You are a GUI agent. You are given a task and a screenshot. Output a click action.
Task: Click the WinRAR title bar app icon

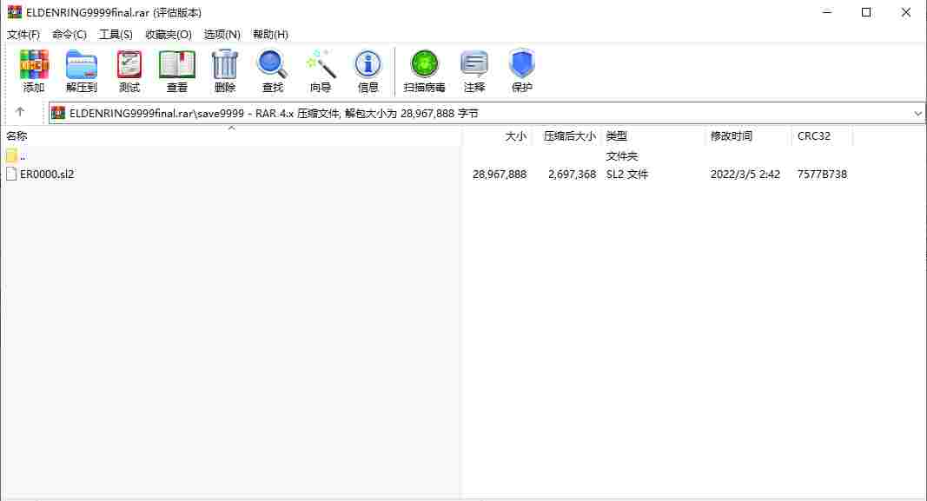(14, 12)
